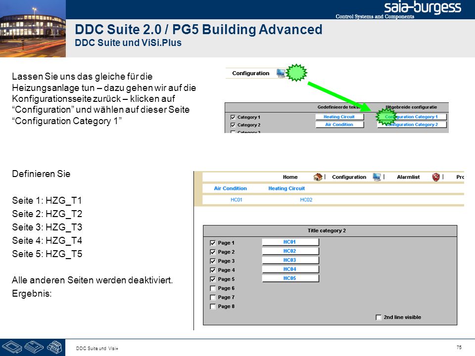Image resolution: width=475 pixels, height=356 pixels.
Task: Select the Heating Circuit tab
Action: click(x=286, y=188)
